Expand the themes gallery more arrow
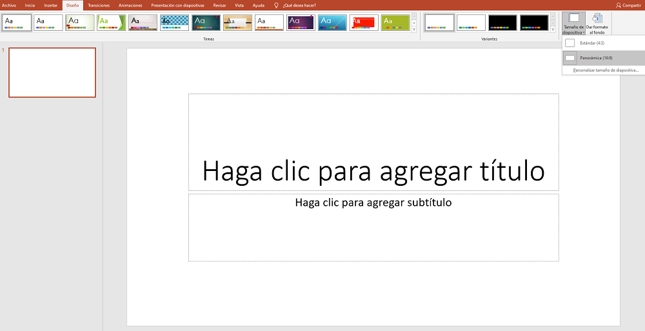 pos(414,30)
